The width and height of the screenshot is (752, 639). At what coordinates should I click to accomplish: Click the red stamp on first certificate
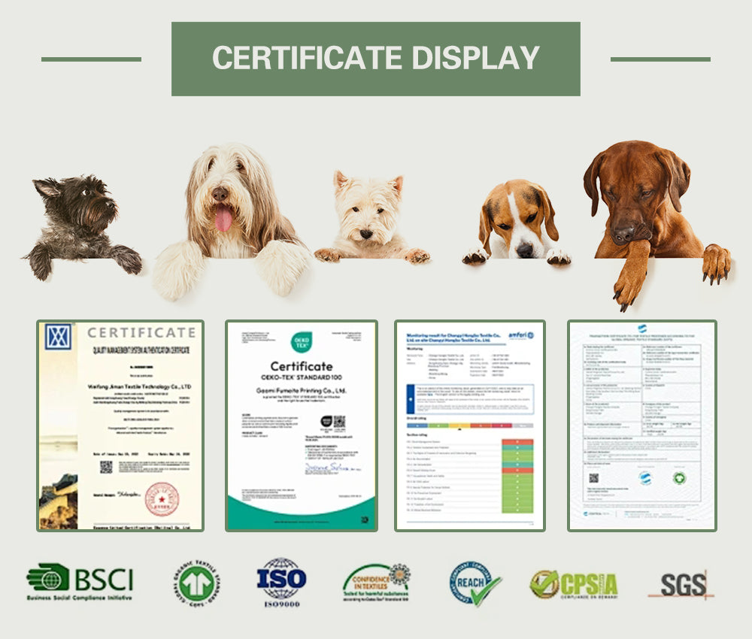[162, 499]
